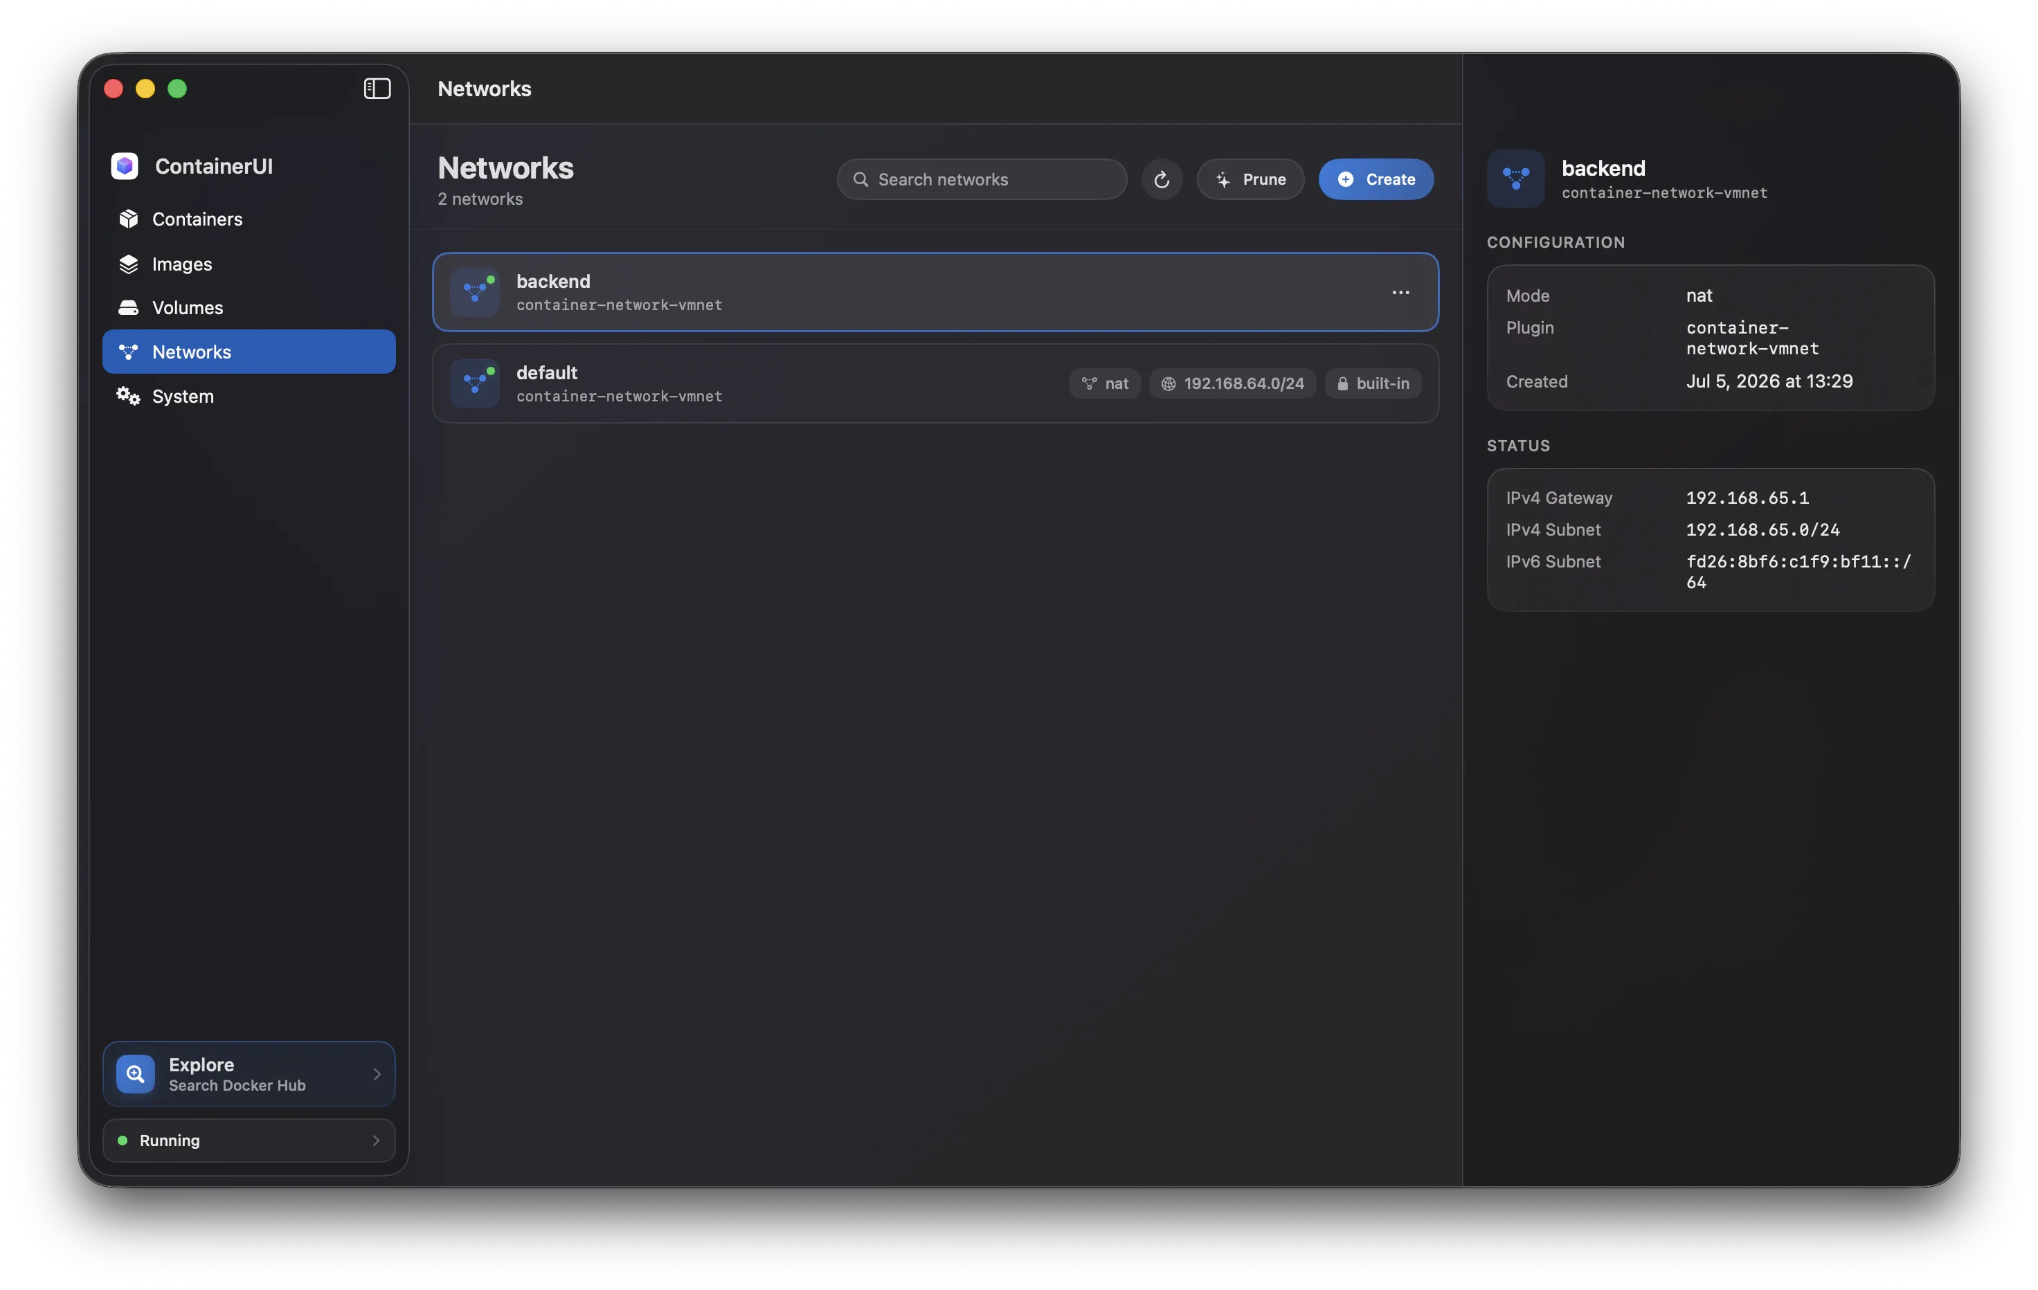
Task: Open the Volumes section
Action: point(249,308)
